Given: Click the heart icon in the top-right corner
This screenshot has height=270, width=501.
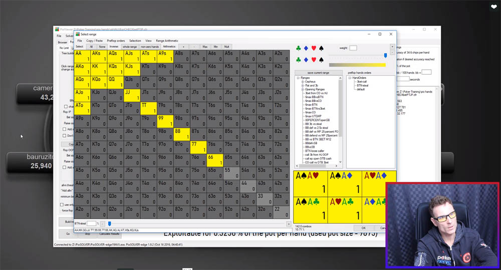Looking at the screenshot, I should (x=493, y=7).
